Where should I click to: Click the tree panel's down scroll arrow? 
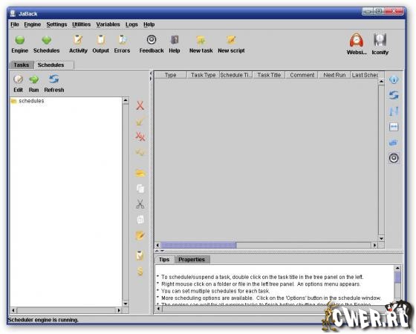126,304
